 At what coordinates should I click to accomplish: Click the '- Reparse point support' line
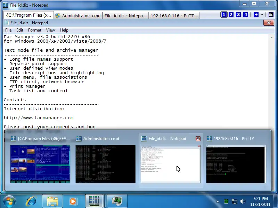[36, 64]
